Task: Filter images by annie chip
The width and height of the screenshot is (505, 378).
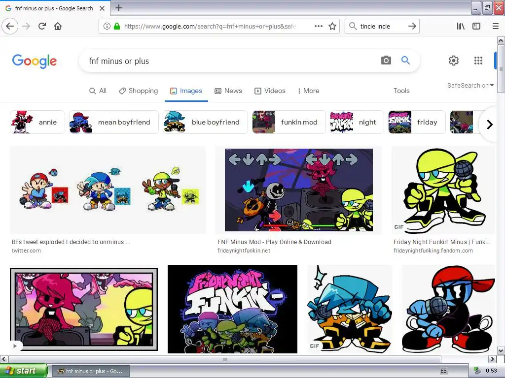Action: pyautogui.click(x=37, y=122)
